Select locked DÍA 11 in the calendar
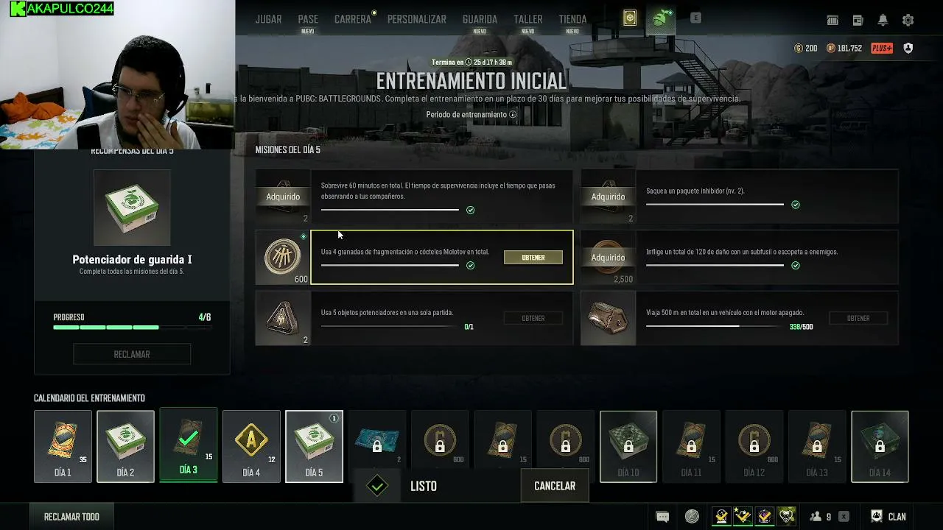943x530 pixels. [691, 446]
